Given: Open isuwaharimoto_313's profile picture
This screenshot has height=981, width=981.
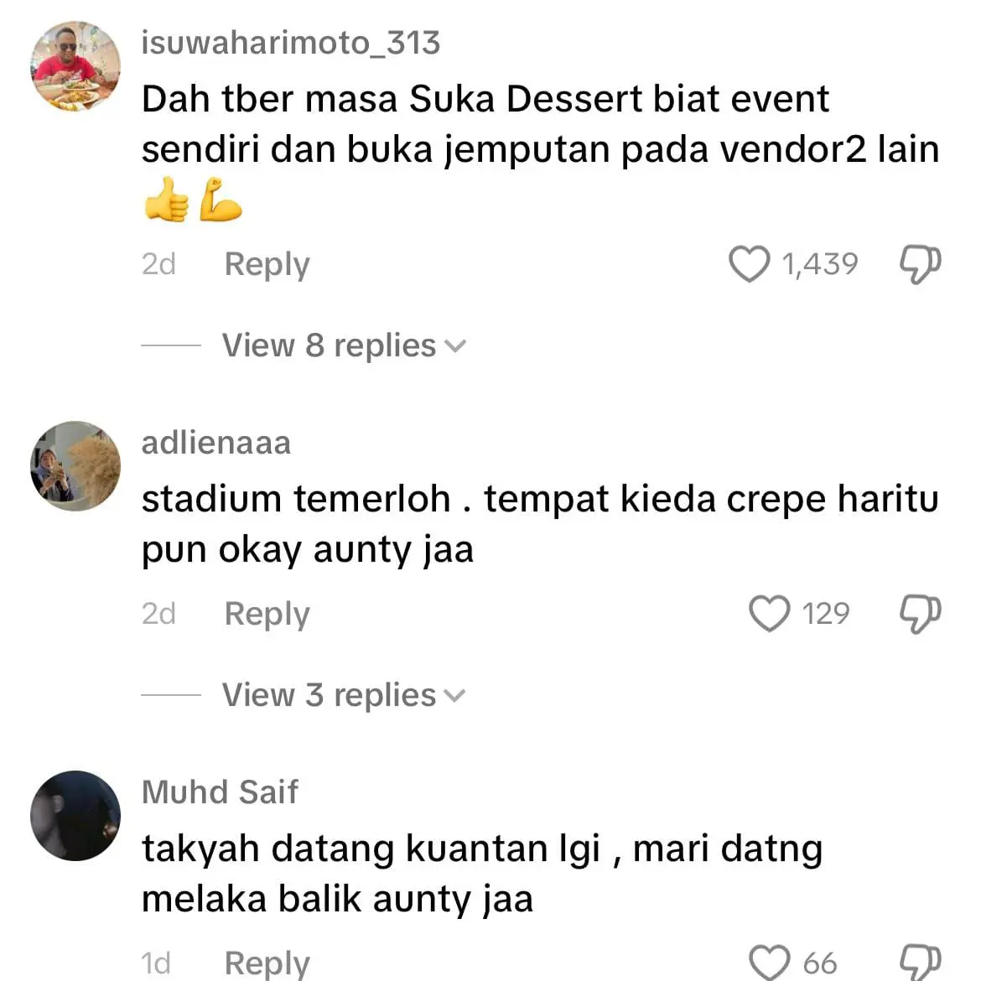Looking at the screenshot, I should pyautogui.click(x=75, y=66).
